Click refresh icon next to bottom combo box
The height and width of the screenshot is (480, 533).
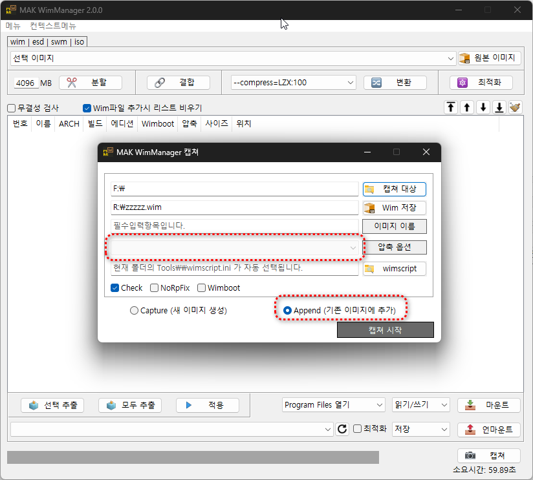[342, 429]
